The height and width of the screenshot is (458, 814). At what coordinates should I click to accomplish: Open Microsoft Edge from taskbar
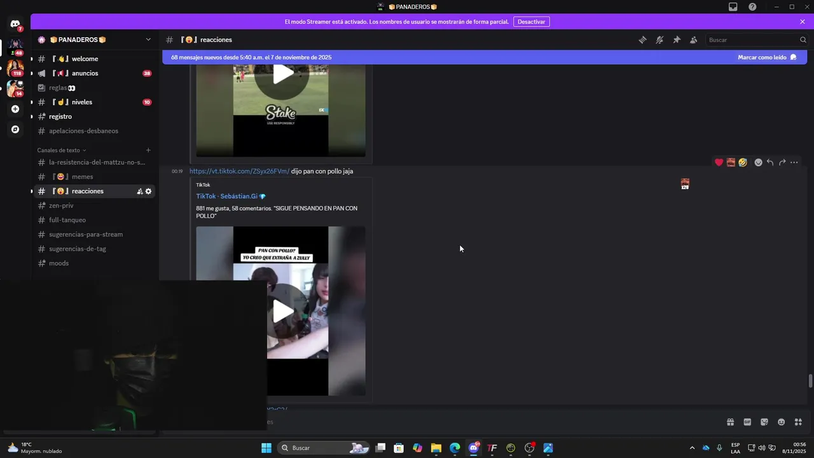(x=455, y=448)
